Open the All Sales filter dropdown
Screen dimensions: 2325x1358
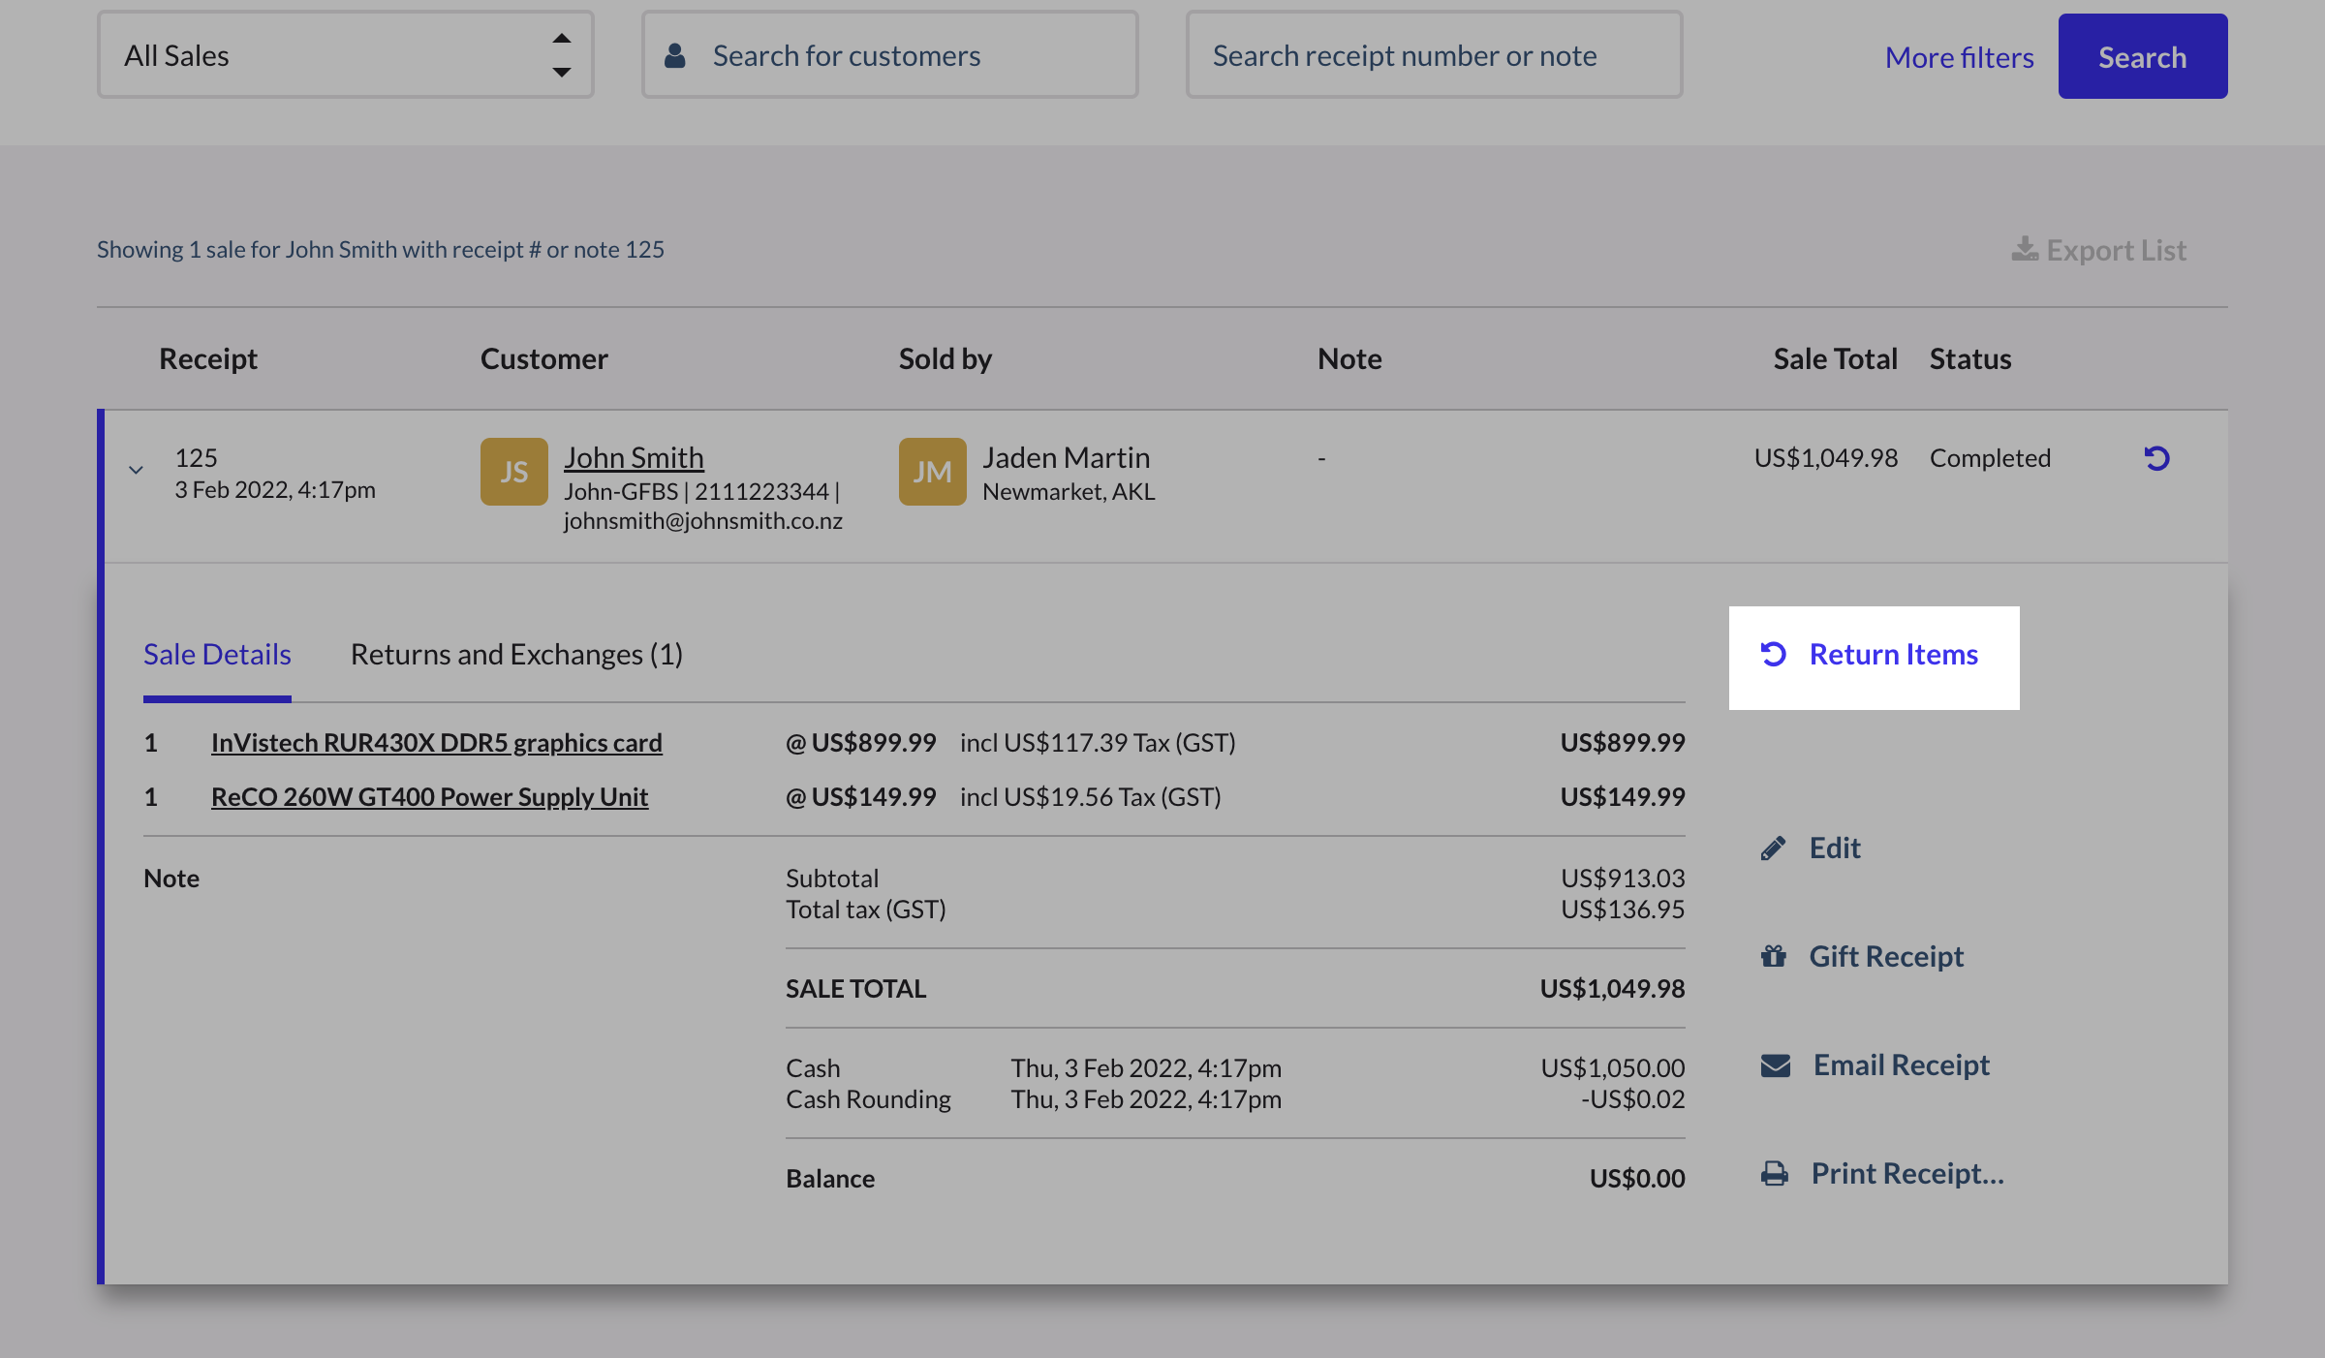(344, 55)
